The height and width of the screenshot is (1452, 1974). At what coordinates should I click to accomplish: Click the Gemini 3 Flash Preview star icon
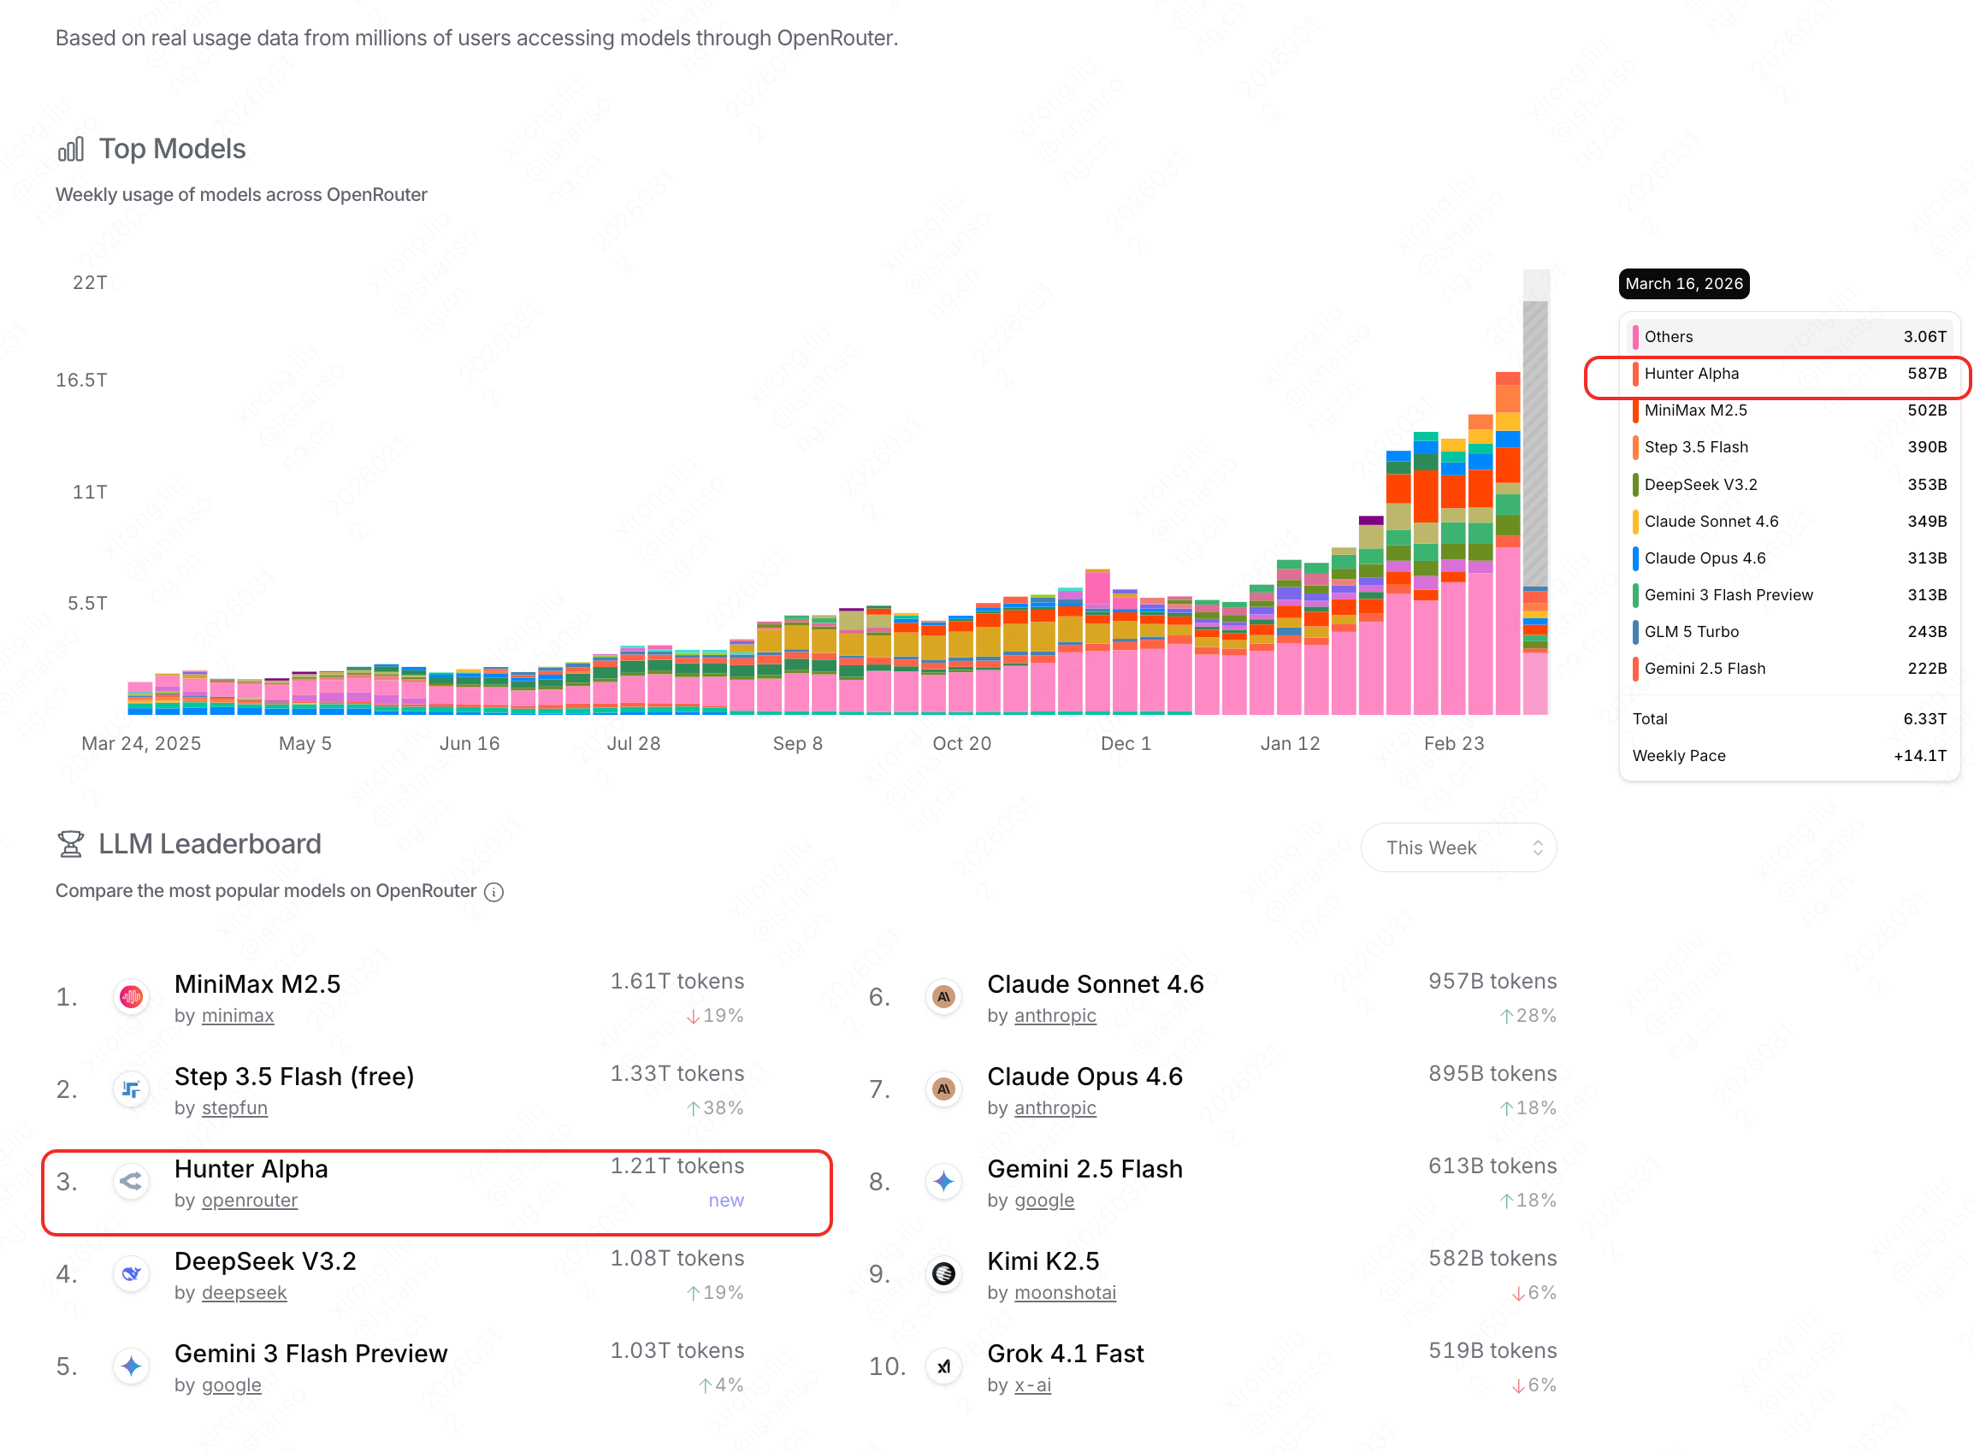(x=132, y=1366)
